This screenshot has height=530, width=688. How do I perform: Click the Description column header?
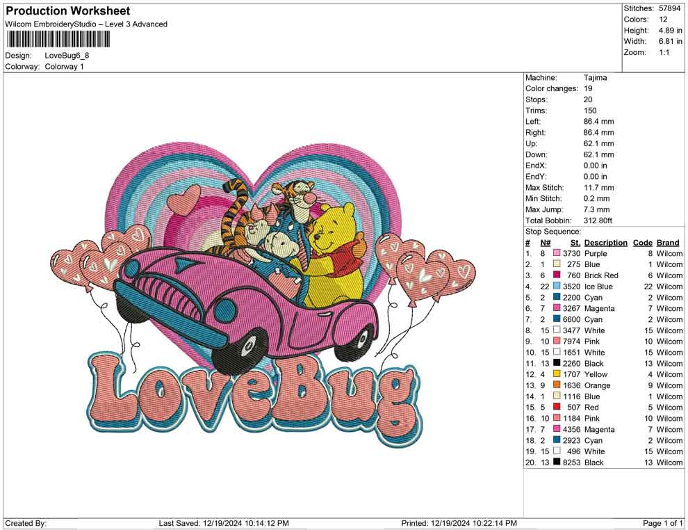point(606,242)
